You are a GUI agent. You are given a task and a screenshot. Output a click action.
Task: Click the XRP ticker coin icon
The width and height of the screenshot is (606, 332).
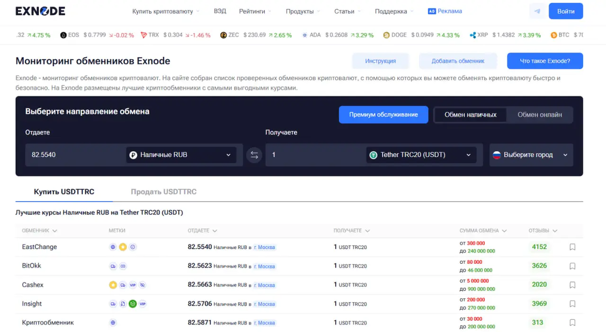point(473,35)
